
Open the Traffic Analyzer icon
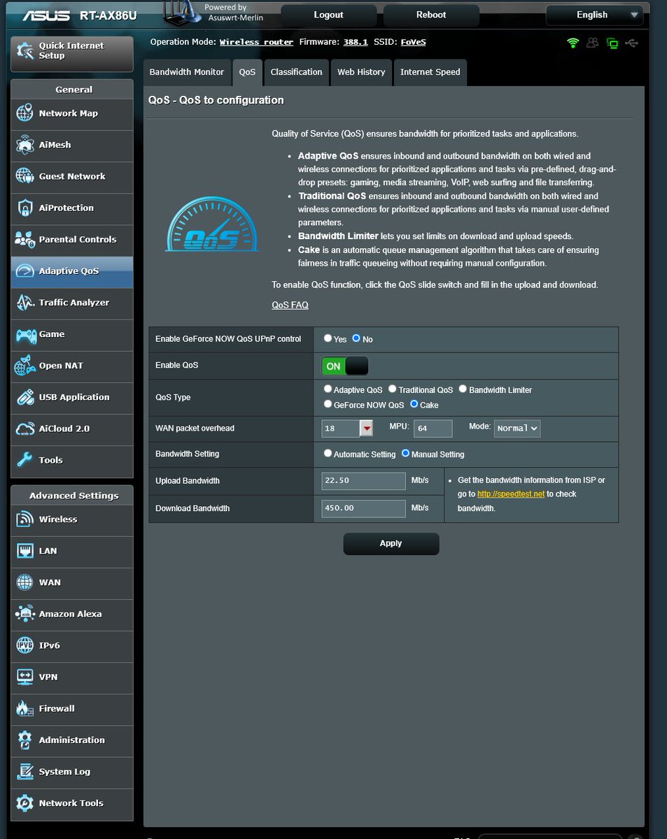click(24, 303)
